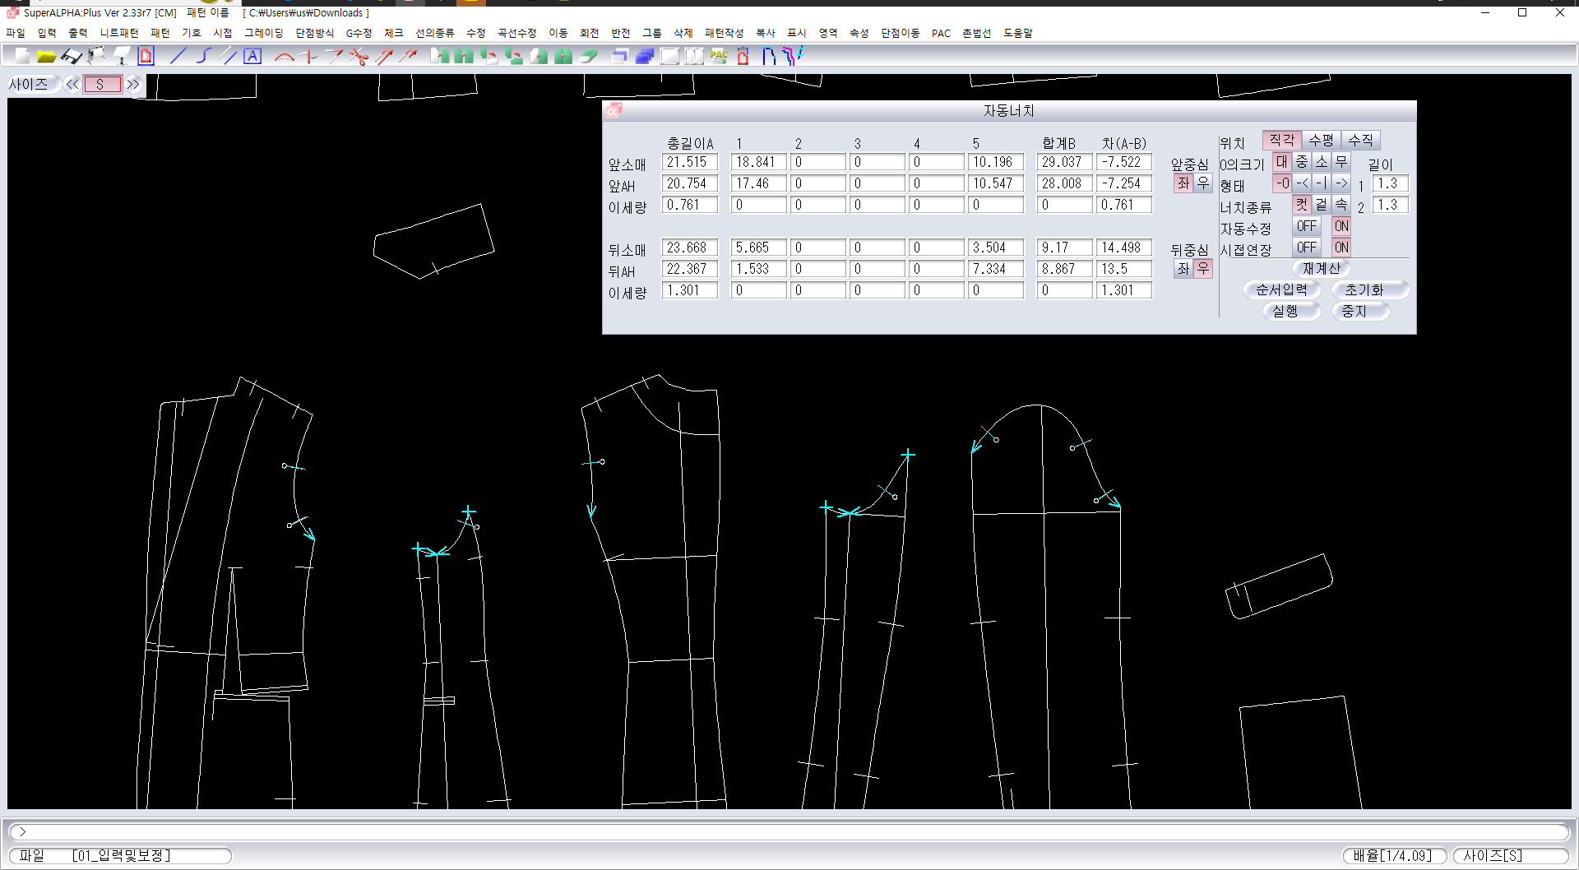Click the new file icon in toolbar

pyautogui.click(x=22, y=56)
